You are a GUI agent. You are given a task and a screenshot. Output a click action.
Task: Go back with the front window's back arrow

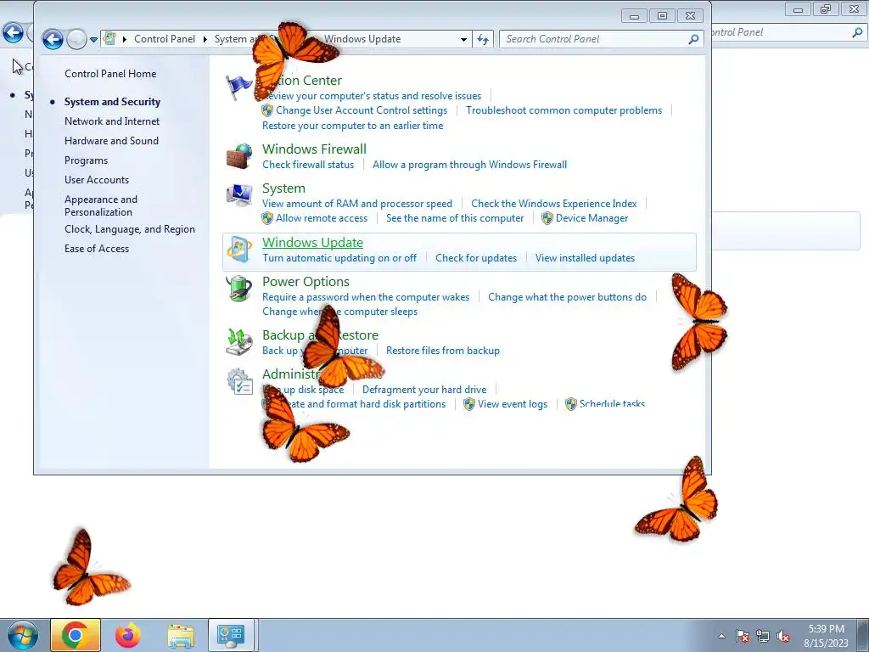[53, 39]
